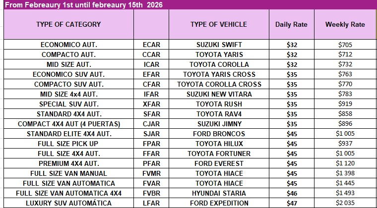Click the XFAR code cell
Image resolution: width=377 pixels, height=208 pixels.
[x=151, y=104]
